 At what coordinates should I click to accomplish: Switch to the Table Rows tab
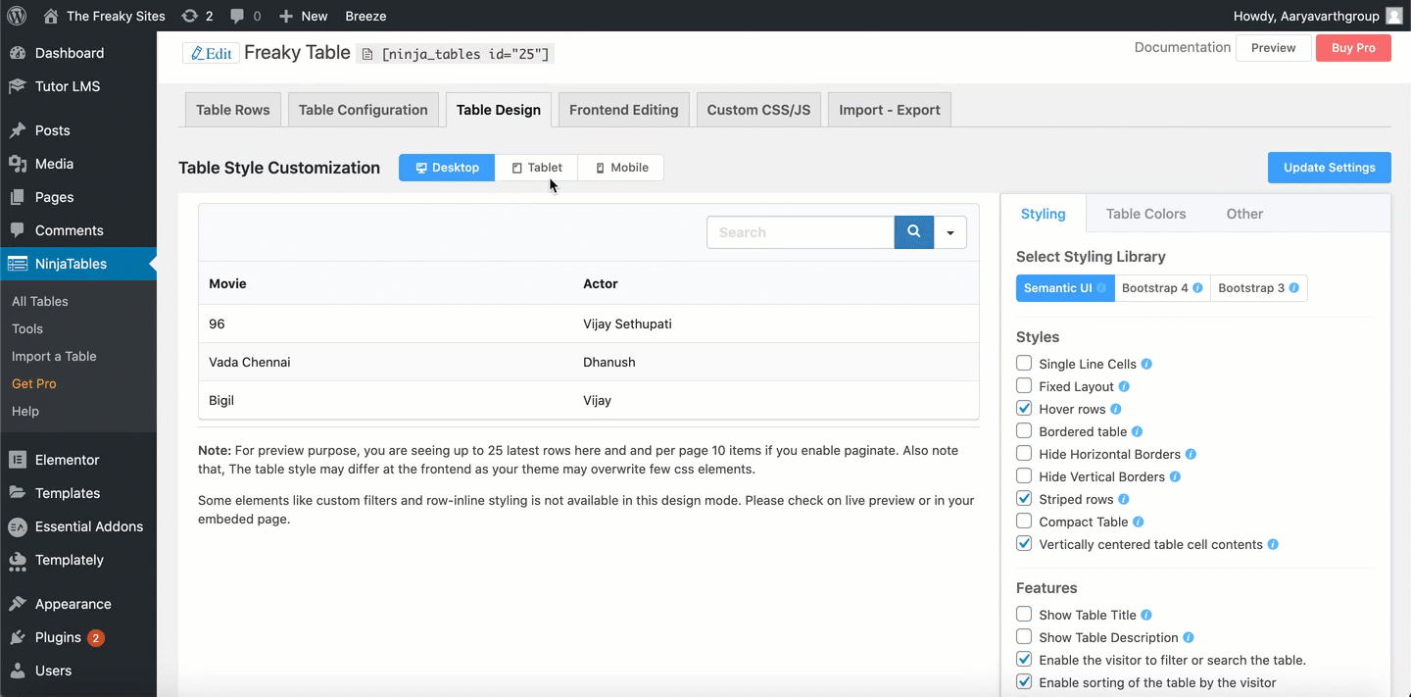click(233, 110)
